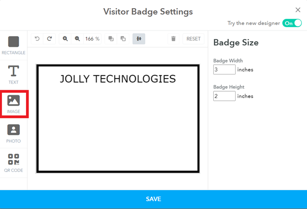Screen dimensions: 307x209
Task: Undo the last action
Action: (x=37, y=39)
